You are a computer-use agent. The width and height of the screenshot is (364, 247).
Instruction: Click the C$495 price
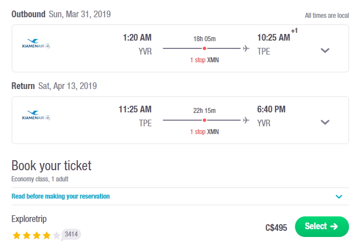click(x=276, y=228)
